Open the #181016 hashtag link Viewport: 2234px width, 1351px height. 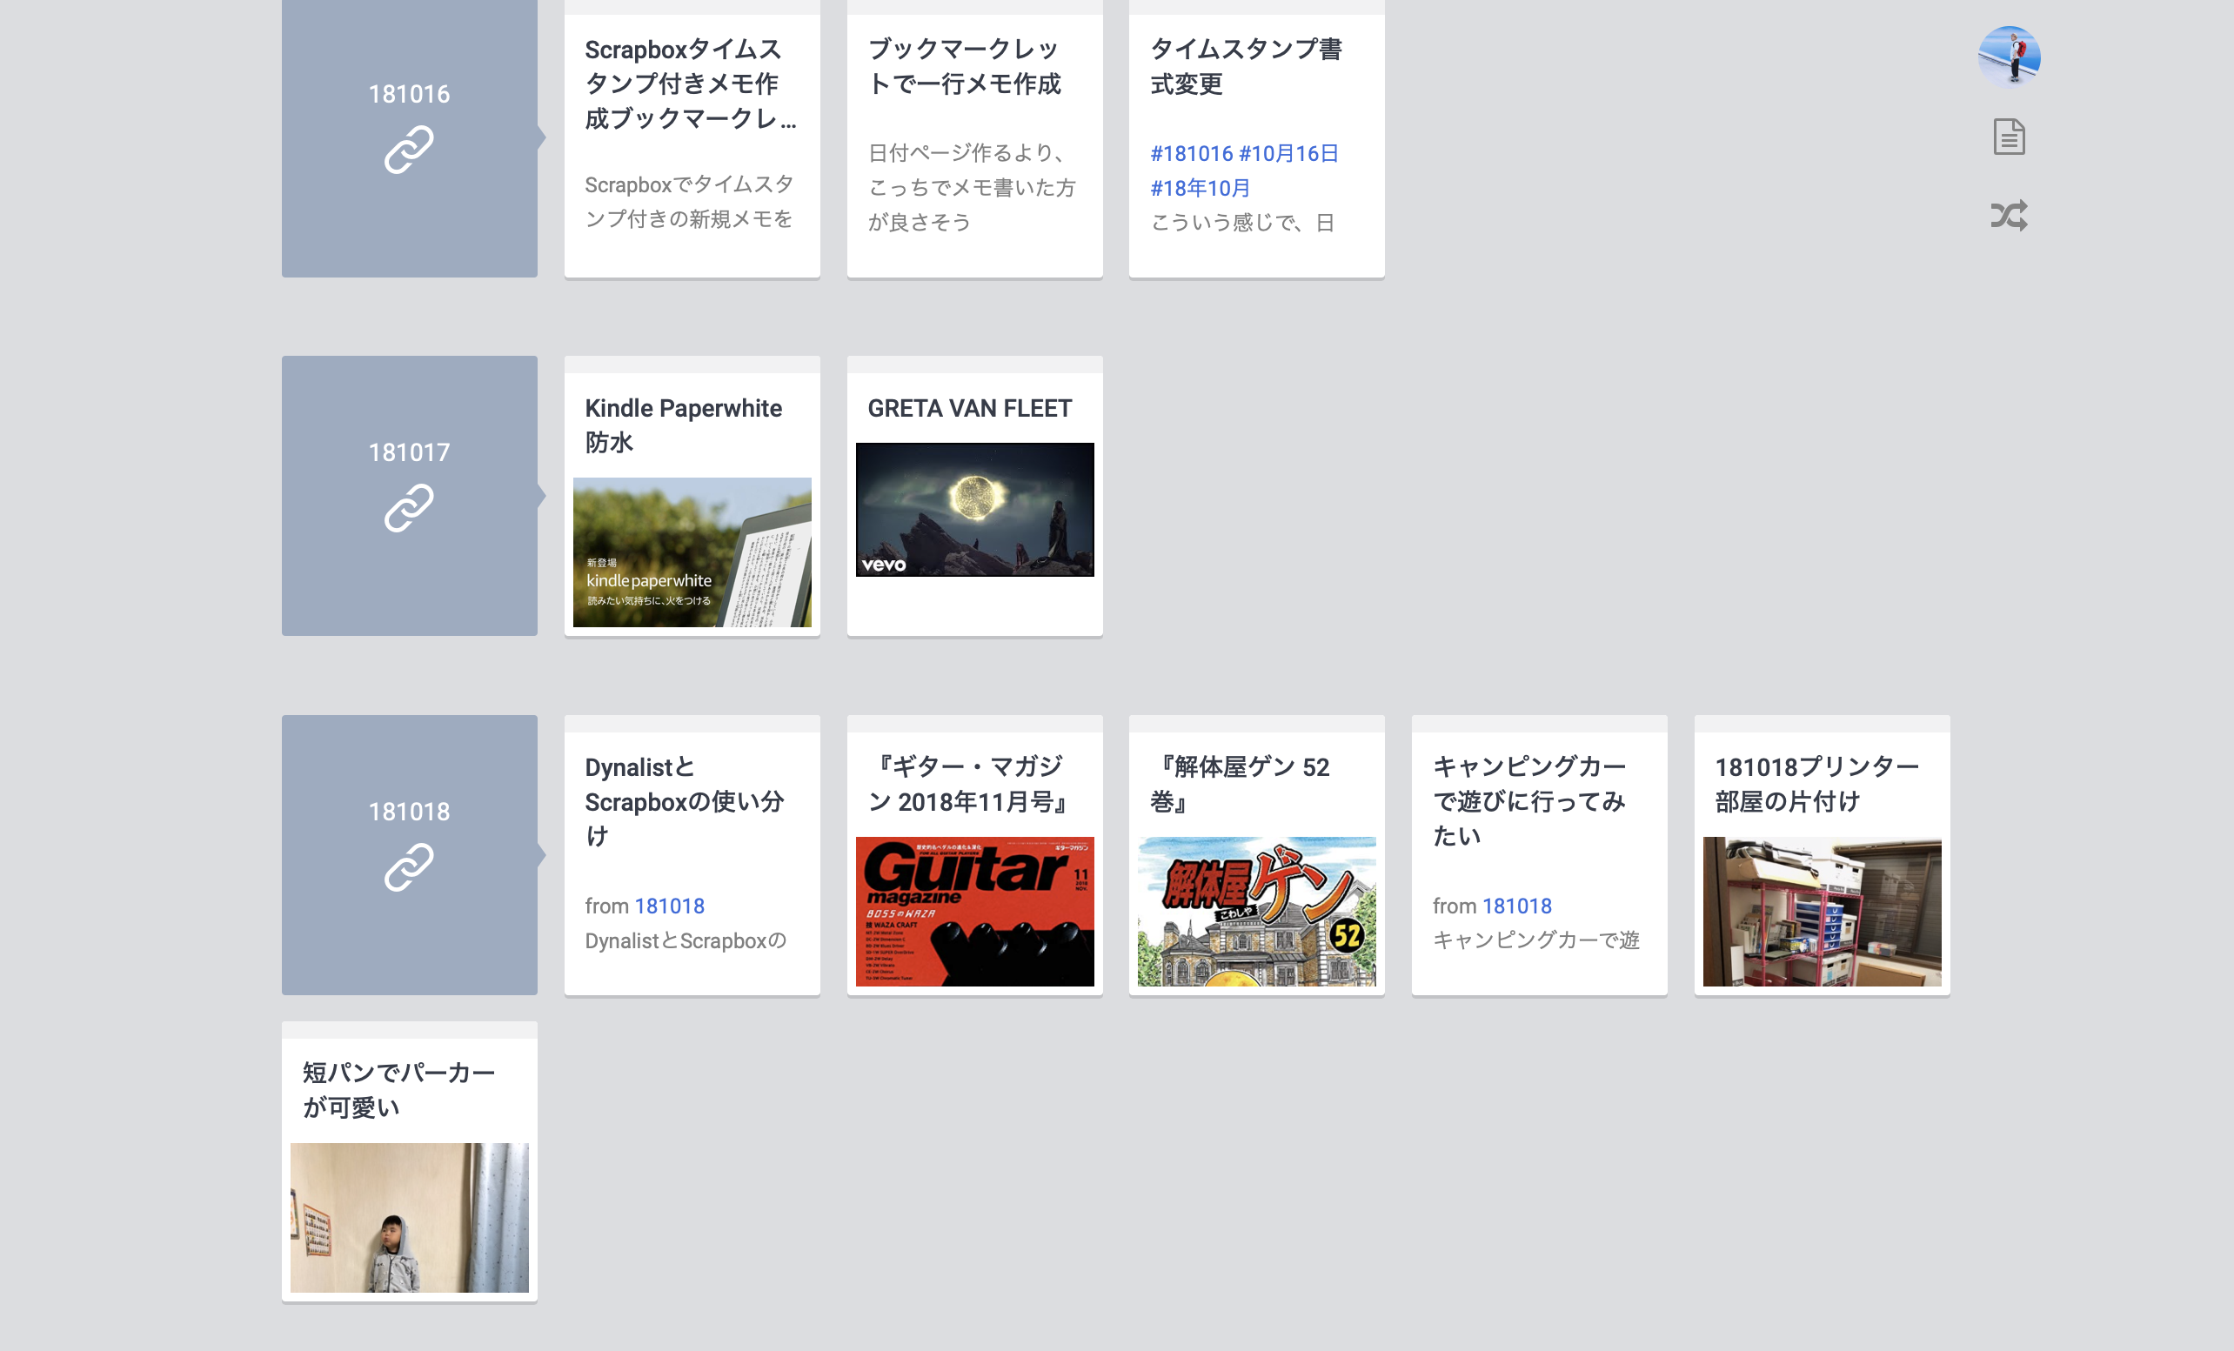1191,153
